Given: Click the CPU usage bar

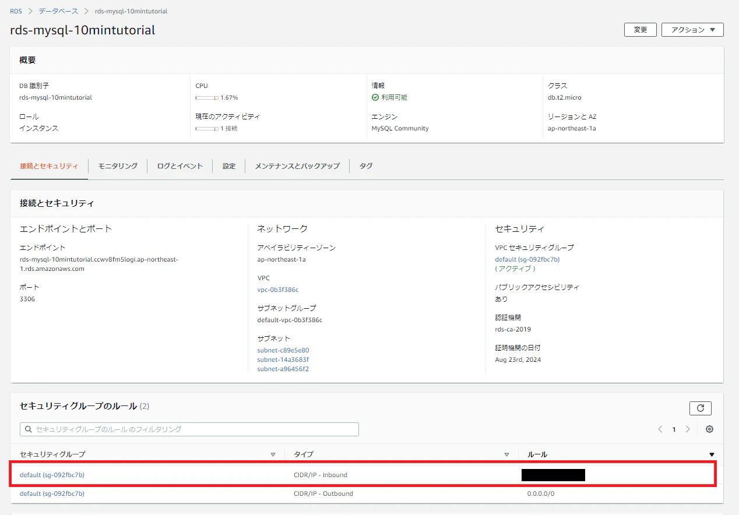Looking at the screenshot, I should (x=207, y=97).
